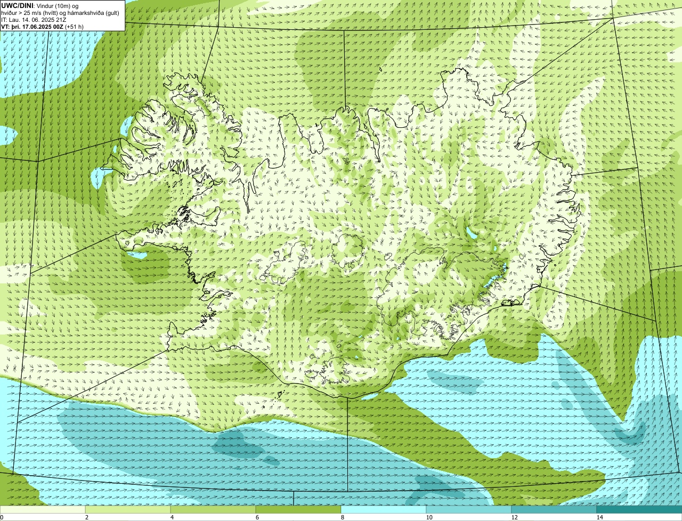Click the darkest teal swatch above 14 m/s

pos(639,510)
